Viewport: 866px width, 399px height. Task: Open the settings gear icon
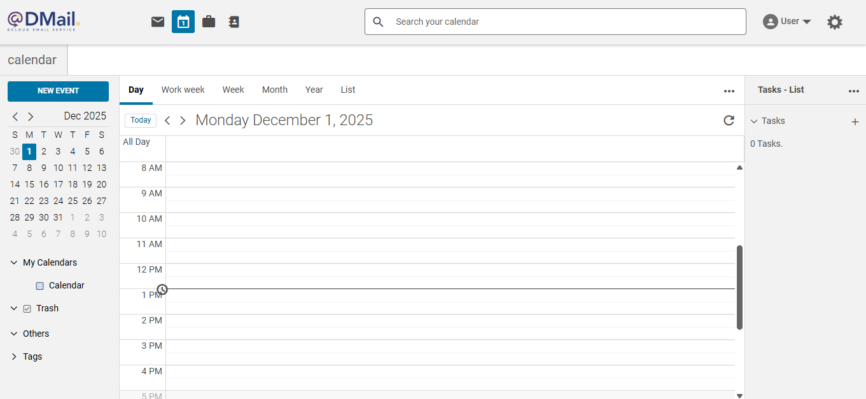pos(834,22)
